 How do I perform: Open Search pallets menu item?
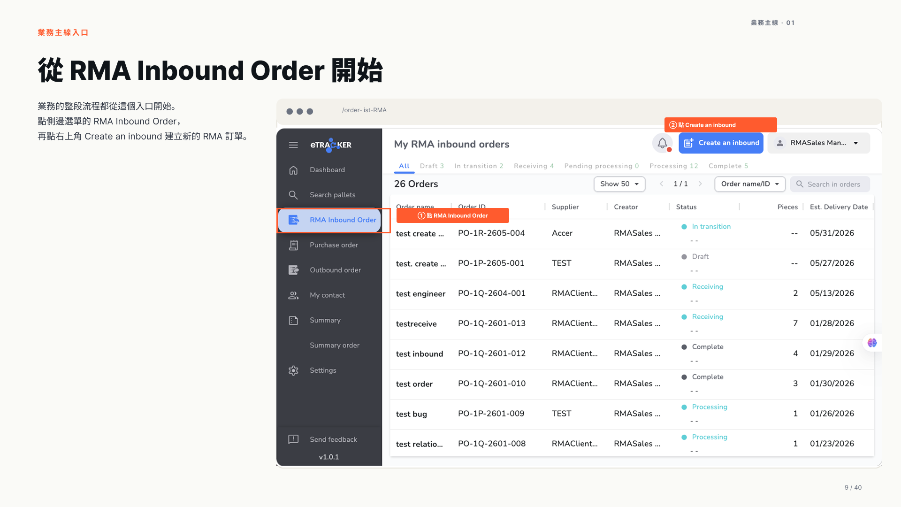point(332,195)
